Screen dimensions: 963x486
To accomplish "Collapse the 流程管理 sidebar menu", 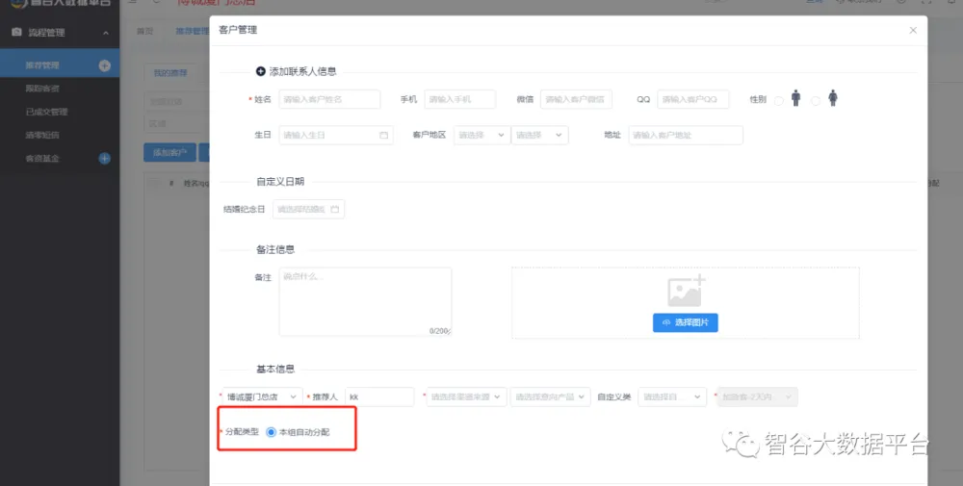I will 105,33.
